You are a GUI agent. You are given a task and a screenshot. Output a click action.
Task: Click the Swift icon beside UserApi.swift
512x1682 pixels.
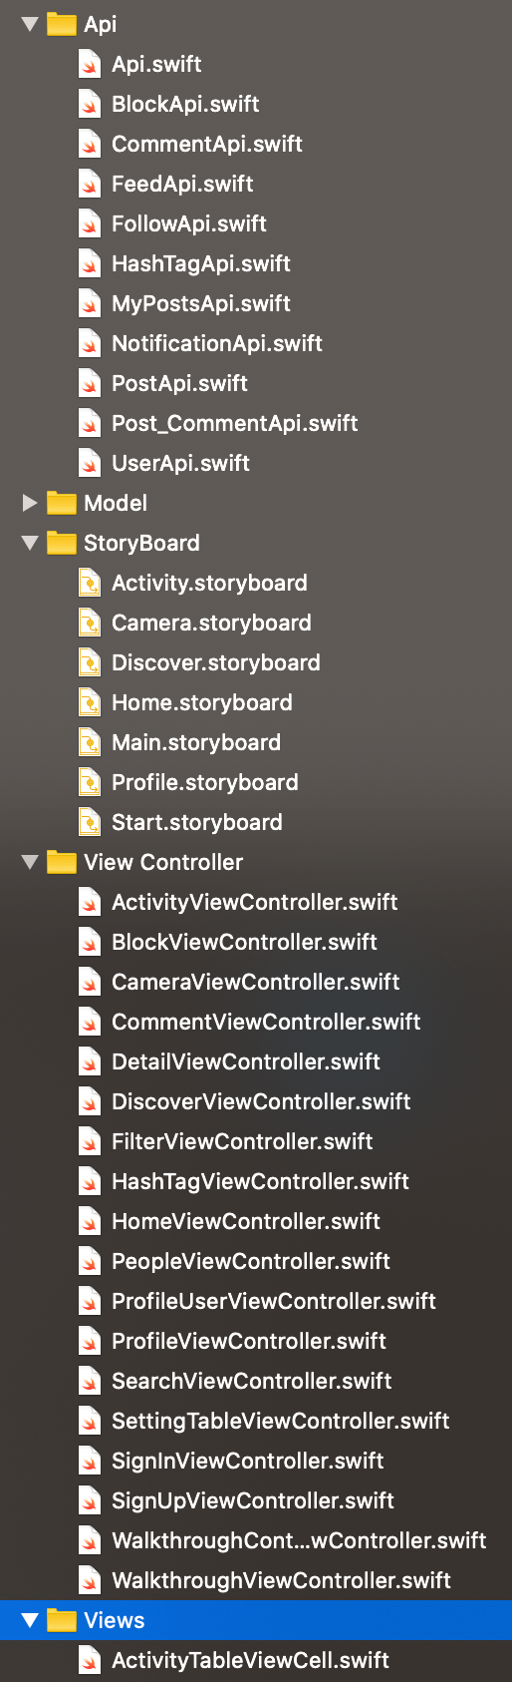(x=90, y=463)
